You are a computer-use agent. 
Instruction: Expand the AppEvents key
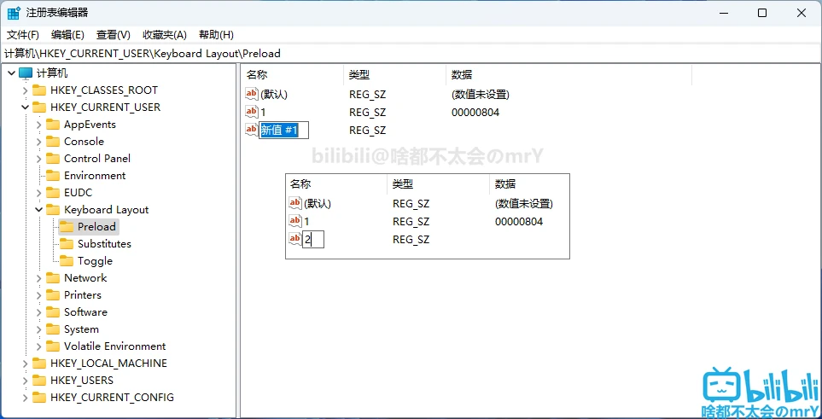[x=38, y=125]
